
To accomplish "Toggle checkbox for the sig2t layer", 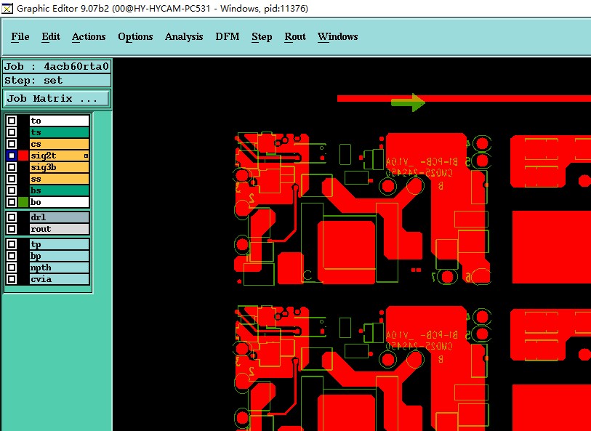I will (12, 156).
